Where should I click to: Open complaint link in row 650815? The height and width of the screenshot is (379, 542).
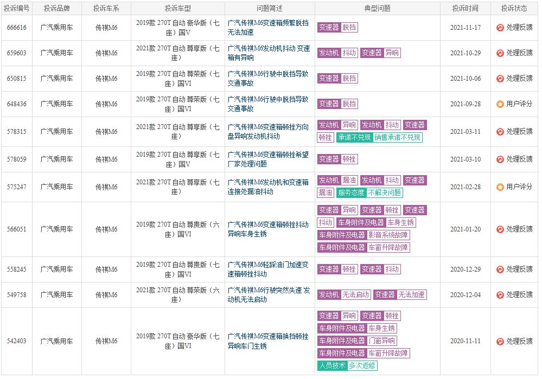tap(268, 79)
